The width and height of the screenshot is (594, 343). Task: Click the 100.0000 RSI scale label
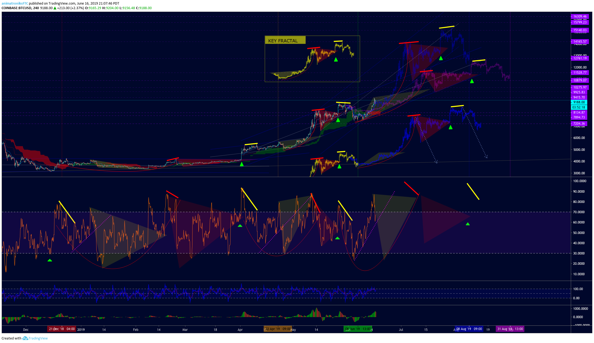[580, 181]
